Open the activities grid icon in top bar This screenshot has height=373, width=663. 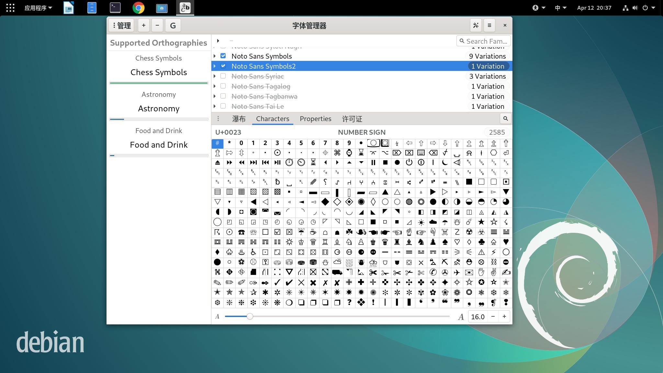[10, 8]
